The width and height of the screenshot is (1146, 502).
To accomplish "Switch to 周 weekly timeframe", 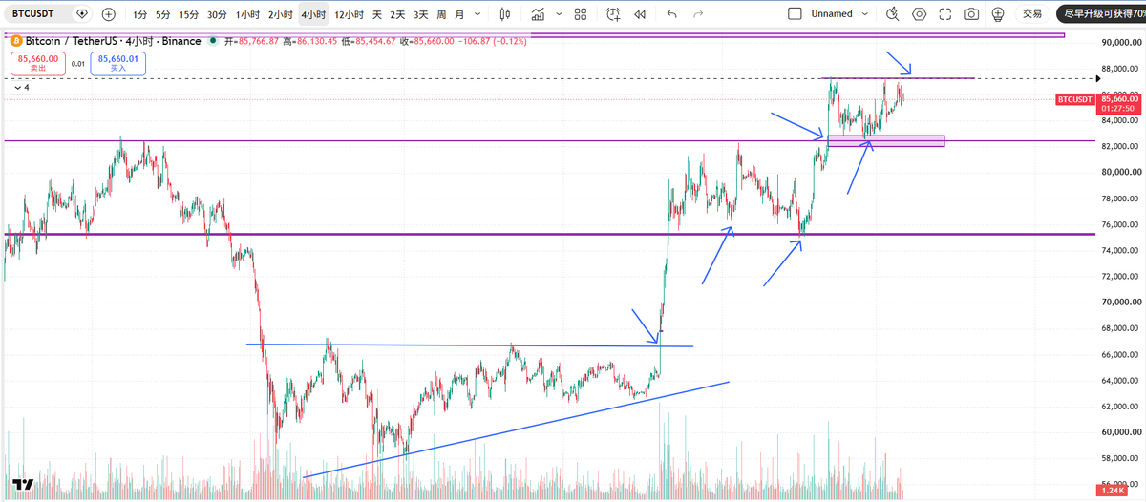I will tap(441, 14).
